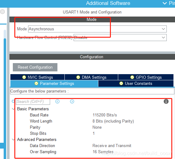The height and width of the screenshot is (159, 175).
Task: Click the search magnifier icon
Action: point(13,101)
